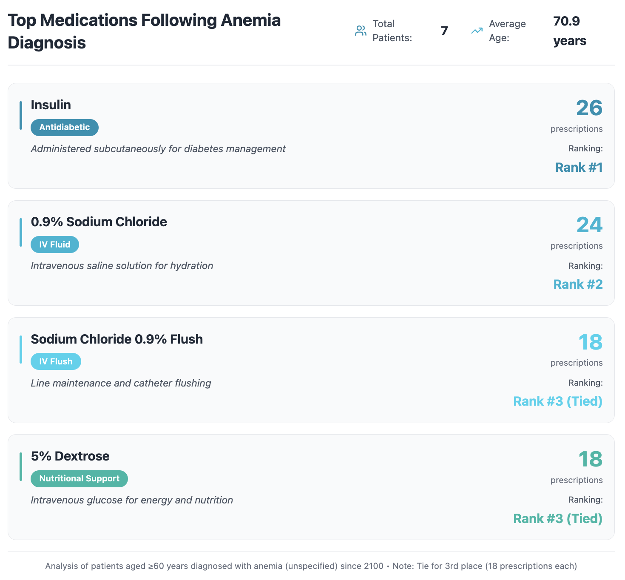Click the Dextrose card's green accent bar

(21, 466)
